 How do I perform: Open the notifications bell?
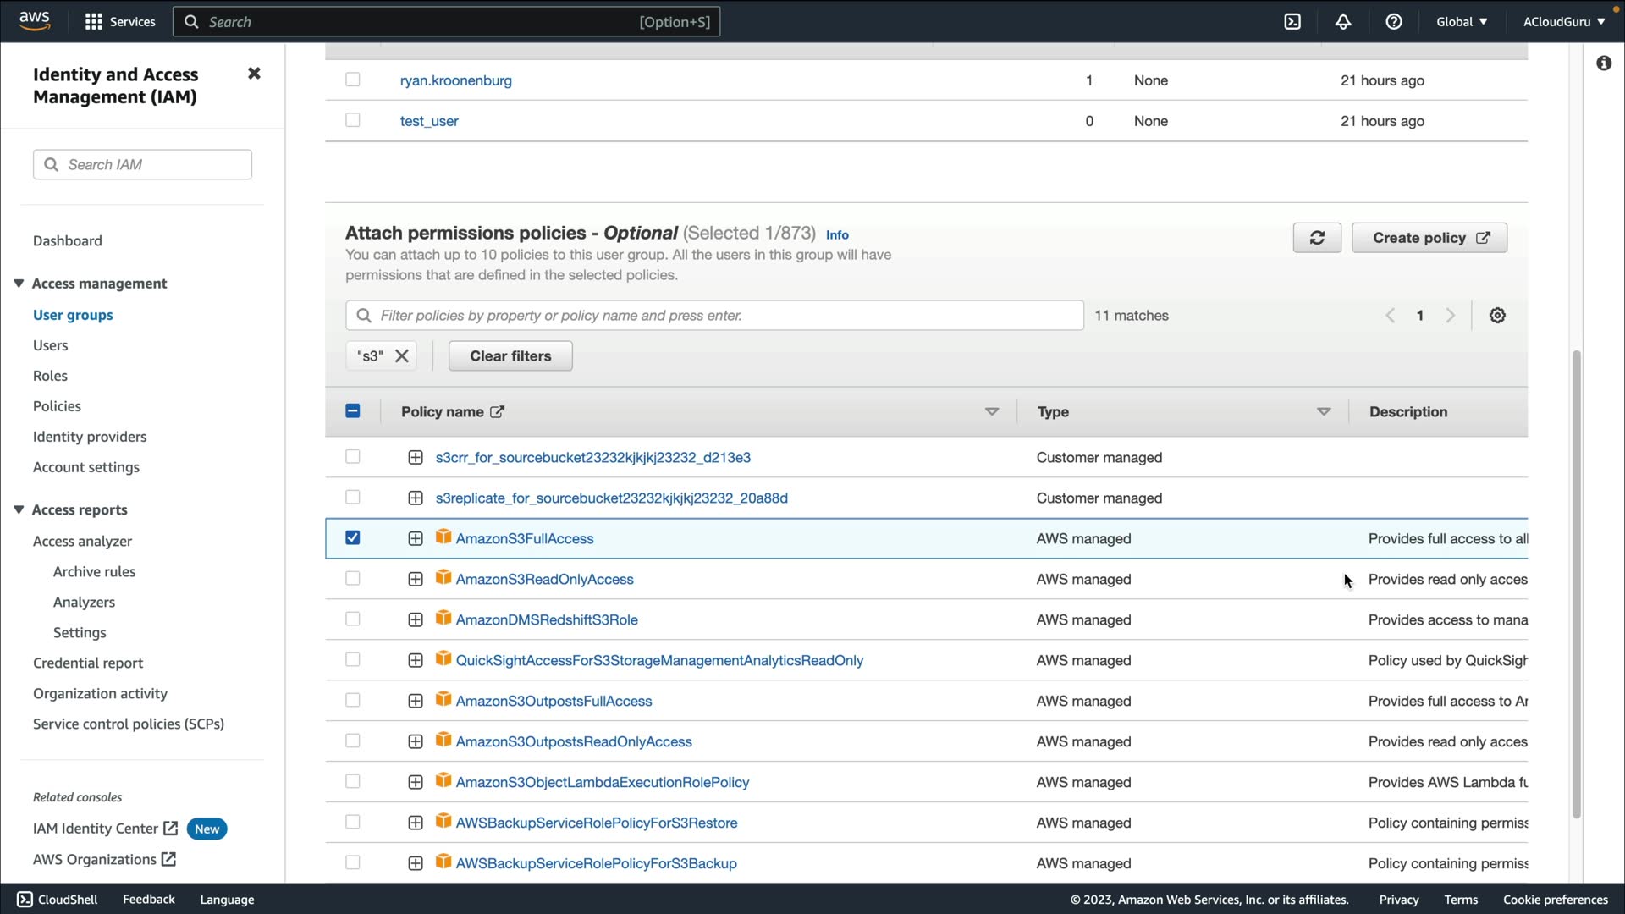pyautogui.click(x=1343, y=22)
